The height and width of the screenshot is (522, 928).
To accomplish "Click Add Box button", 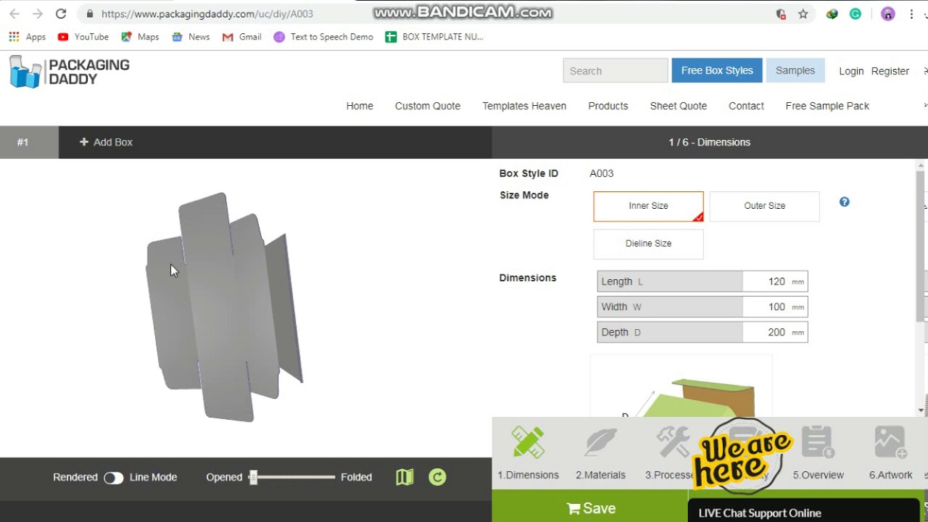I will [106, 142].
